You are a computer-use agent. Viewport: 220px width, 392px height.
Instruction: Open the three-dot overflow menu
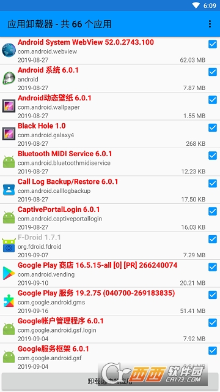(210, 24)
